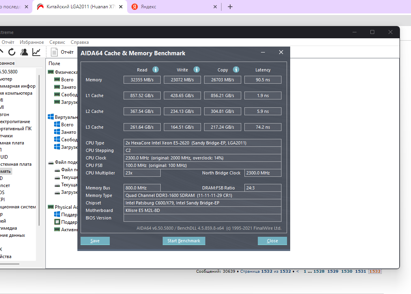Select the highlighted Память tree item

click(6, 171)
